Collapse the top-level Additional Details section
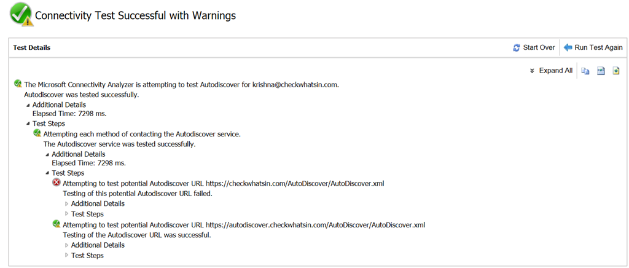Image resolution: width=629 pixels, height=268 pixels. (28, 105)
